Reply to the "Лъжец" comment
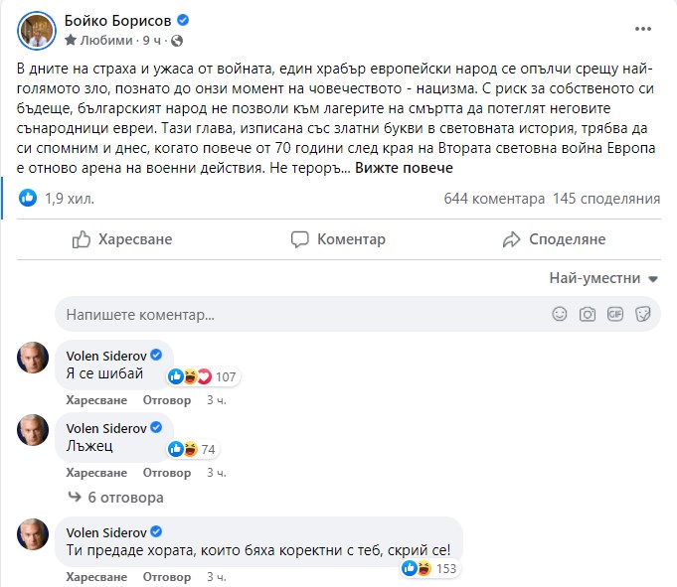The height and width of the screenshot is (587, 677). (x=167, y=473)
